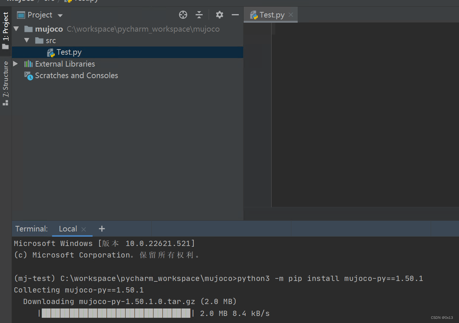Collapse the mujoco root folder arrow
The image size is (459, 323).
point(16,29)
